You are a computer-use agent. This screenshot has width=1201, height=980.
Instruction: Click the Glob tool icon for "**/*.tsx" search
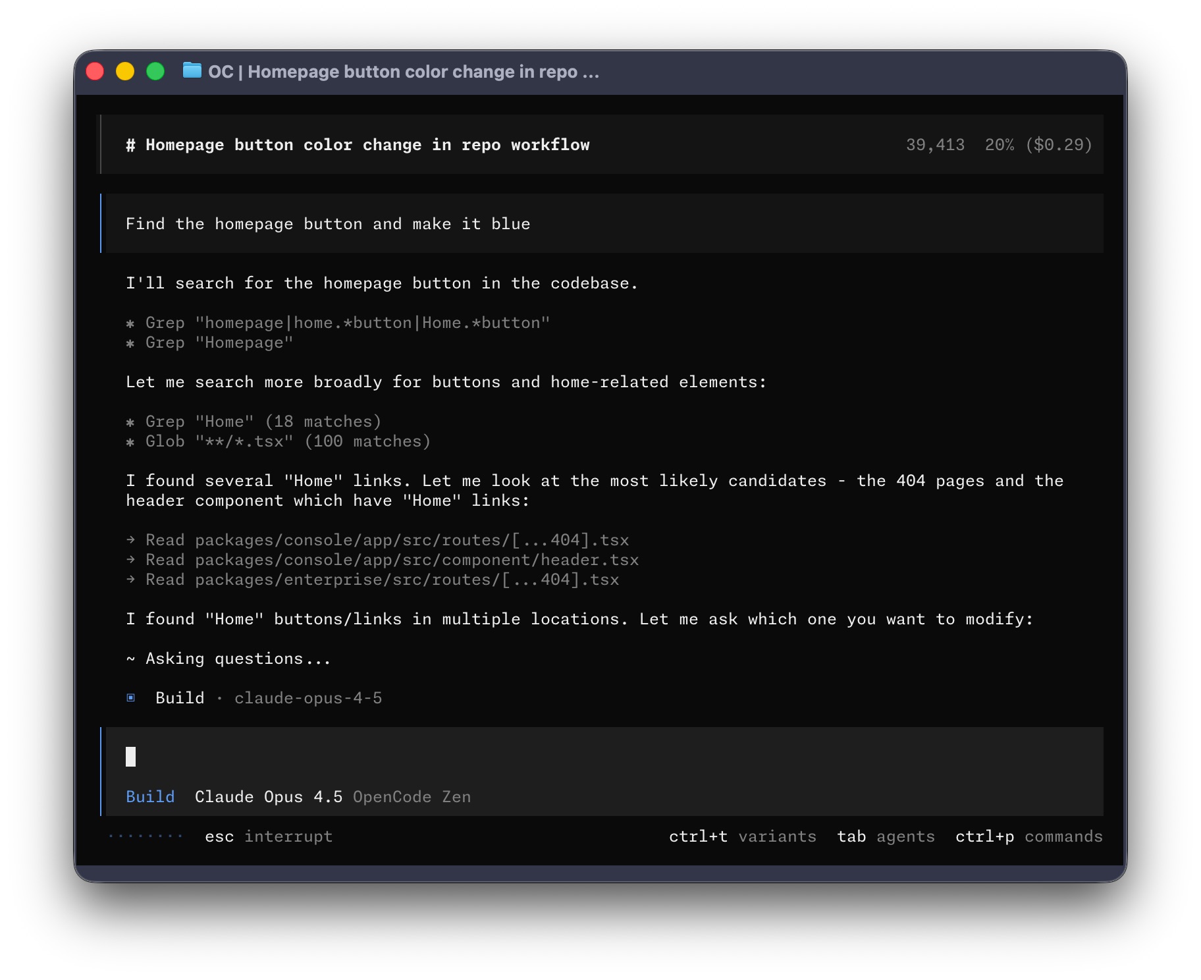click(132, 442)
